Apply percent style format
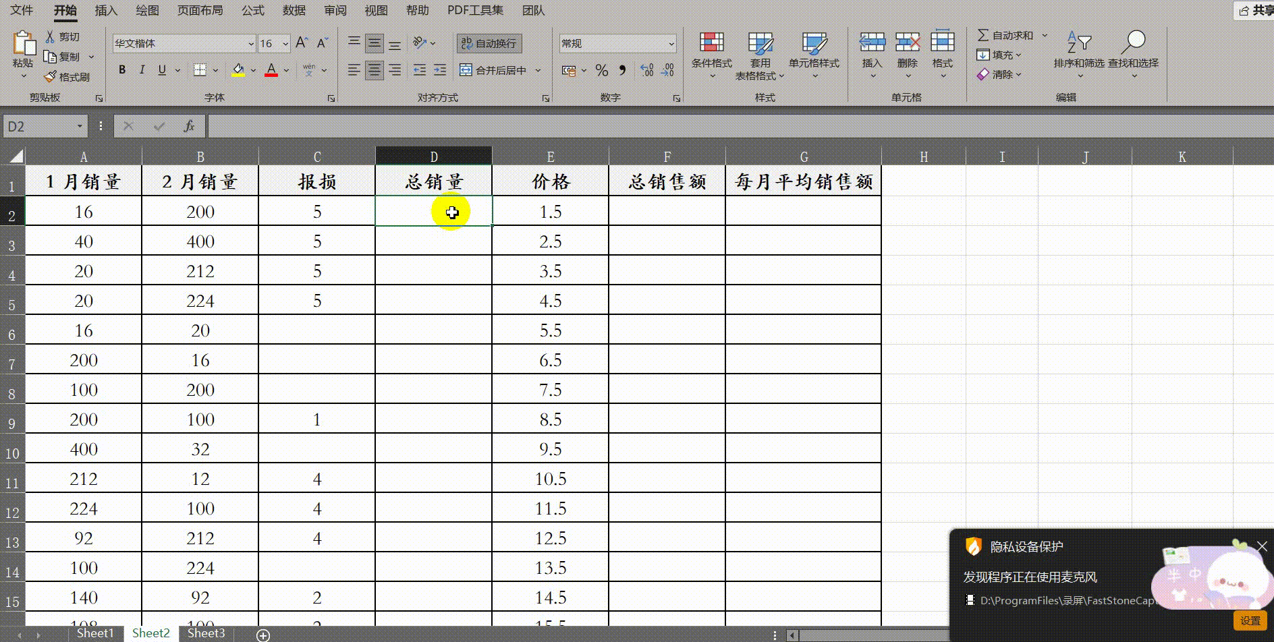Screen dimensions: 1274x642 tap(602, 70)
